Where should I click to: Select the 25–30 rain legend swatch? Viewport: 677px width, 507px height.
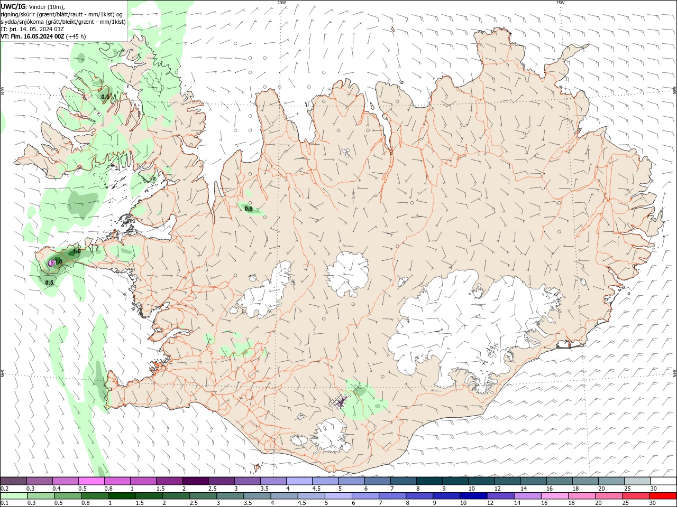tap(636, 496)
